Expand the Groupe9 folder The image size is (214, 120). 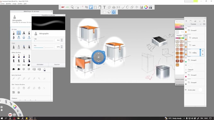[x=189, y=30]
